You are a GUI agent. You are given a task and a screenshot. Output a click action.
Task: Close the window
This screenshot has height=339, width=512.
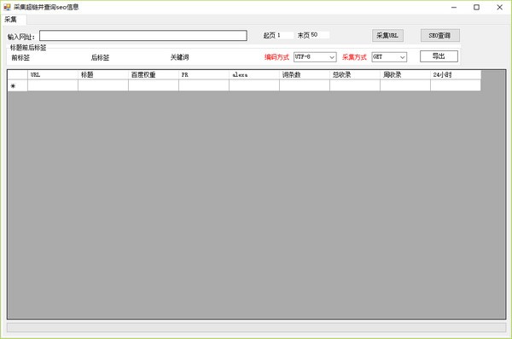[x=499, y=7]
